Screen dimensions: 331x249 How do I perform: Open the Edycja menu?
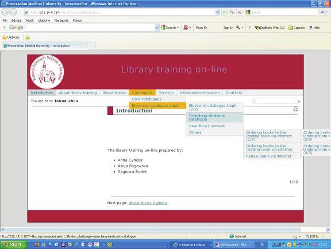click(16, 21)
